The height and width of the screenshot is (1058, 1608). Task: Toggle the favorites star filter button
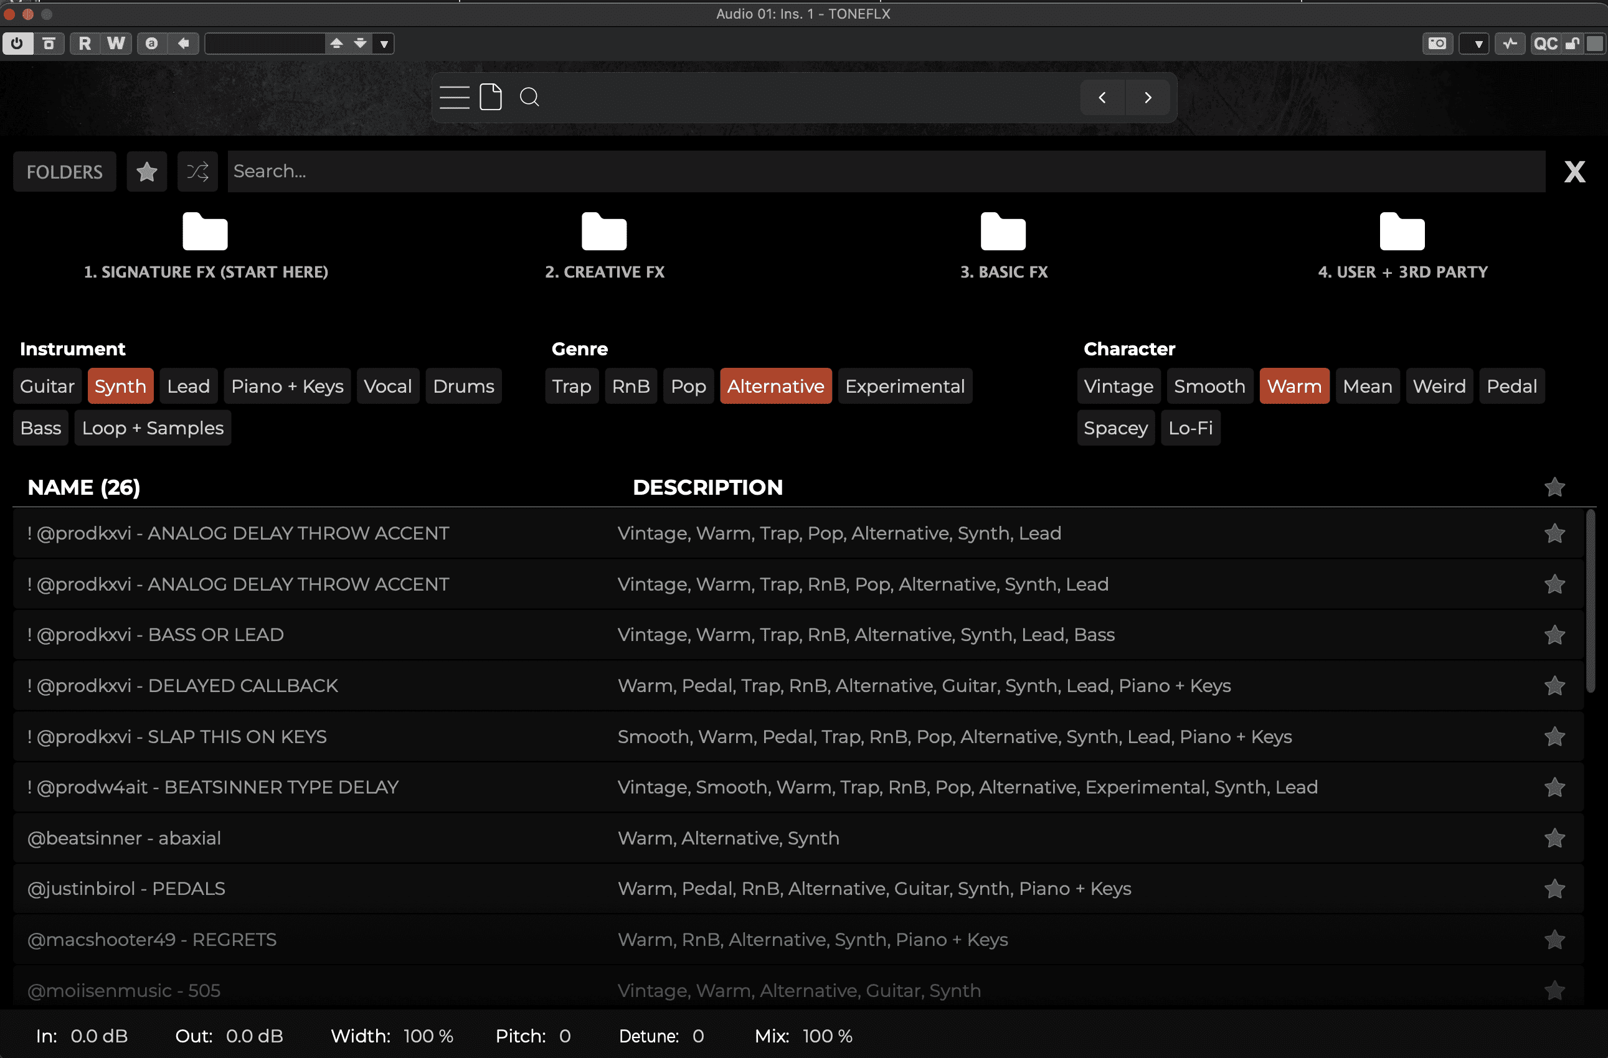[146, 172]
